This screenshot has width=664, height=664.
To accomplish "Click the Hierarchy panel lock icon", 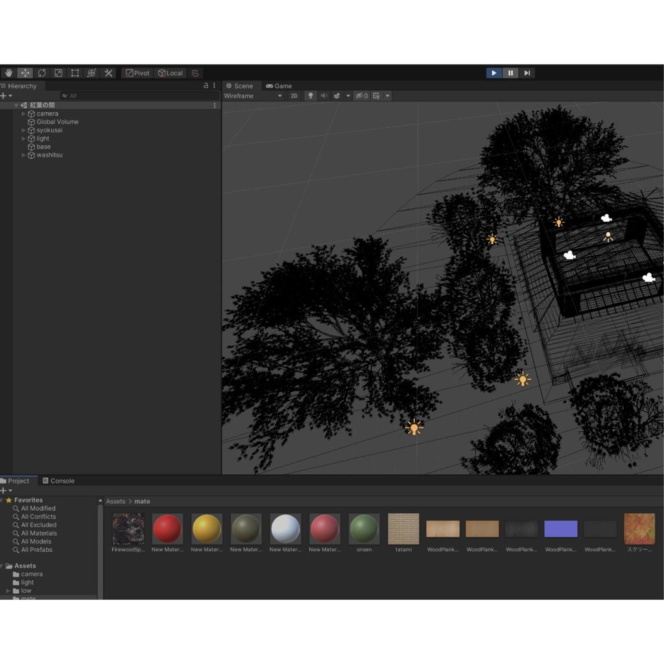I will point(206,86).
